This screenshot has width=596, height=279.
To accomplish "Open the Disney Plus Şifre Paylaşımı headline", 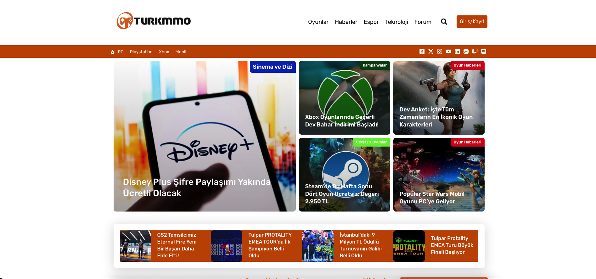I will click(197, 187).
